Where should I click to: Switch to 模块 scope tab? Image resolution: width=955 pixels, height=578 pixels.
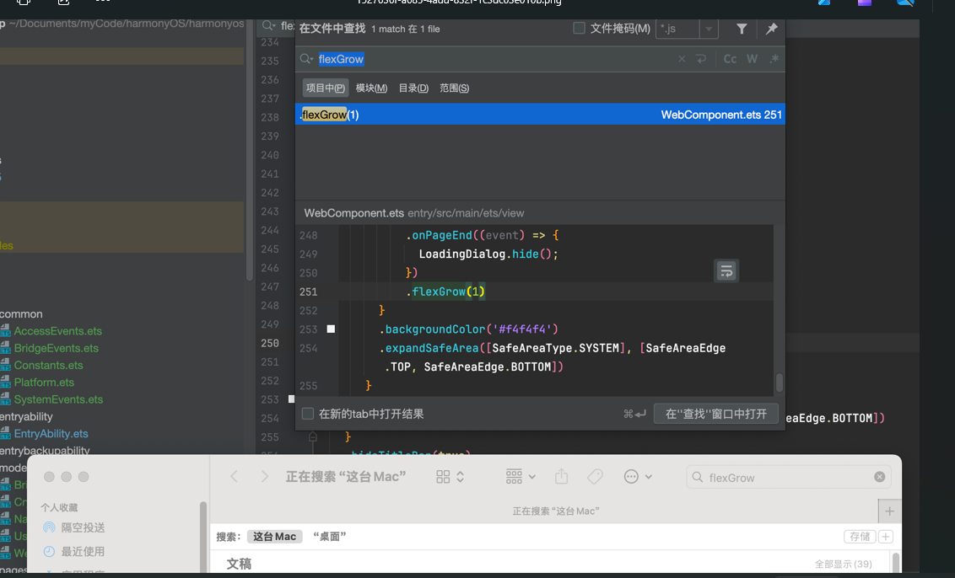371,88
